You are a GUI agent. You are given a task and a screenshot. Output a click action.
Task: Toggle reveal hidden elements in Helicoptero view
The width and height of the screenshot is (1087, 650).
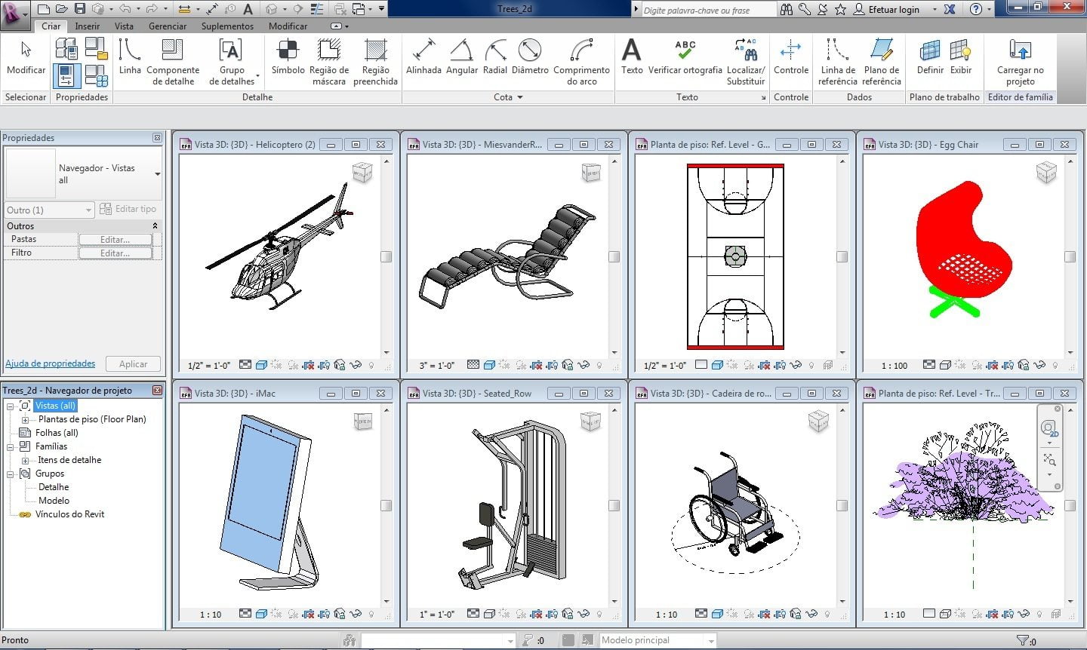(371, 365)
